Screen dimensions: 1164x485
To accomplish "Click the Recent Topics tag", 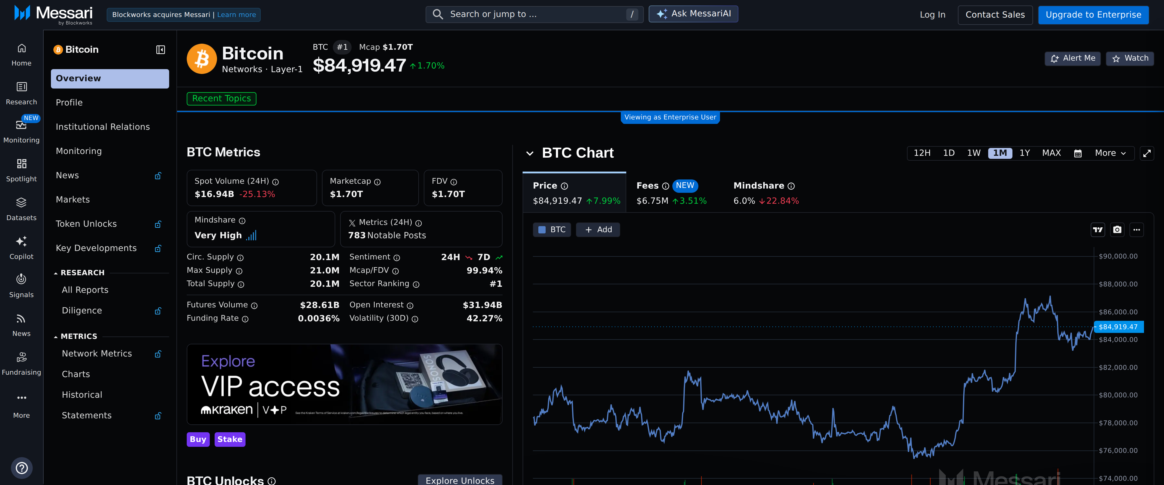I will click(221, 99).
